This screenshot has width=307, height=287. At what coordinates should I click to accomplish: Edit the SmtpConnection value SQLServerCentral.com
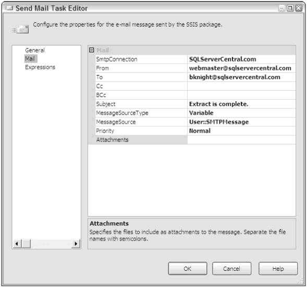(x=241, y=59)
